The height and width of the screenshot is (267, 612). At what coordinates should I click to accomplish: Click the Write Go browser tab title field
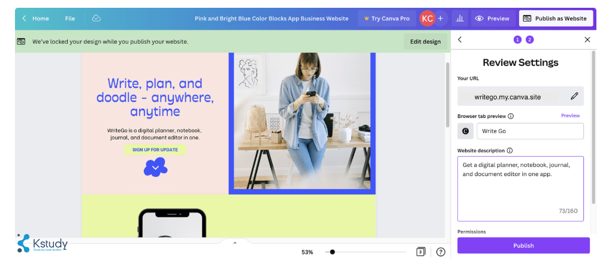point(529,131)
